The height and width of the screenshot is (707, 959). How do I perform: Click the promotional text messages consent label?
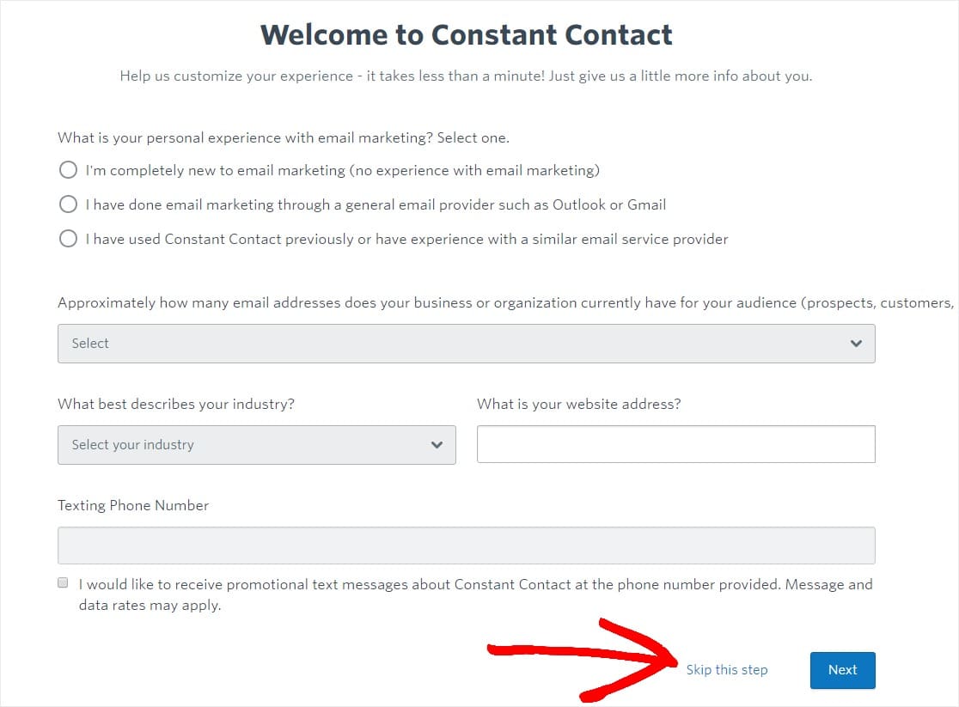click(474, 594)
